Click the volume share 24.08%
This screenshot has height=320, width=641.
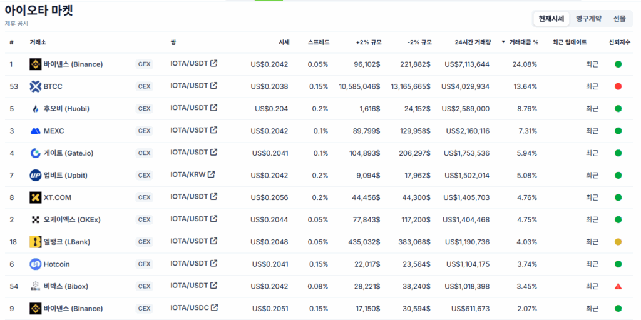coord(525,64)
